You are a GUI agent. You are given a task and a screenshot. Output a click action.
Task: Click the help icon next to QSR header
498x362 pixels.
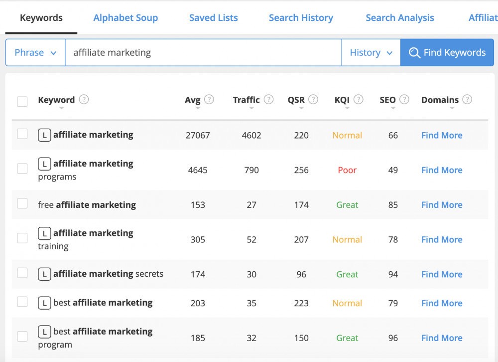click(x=313, y=100)
